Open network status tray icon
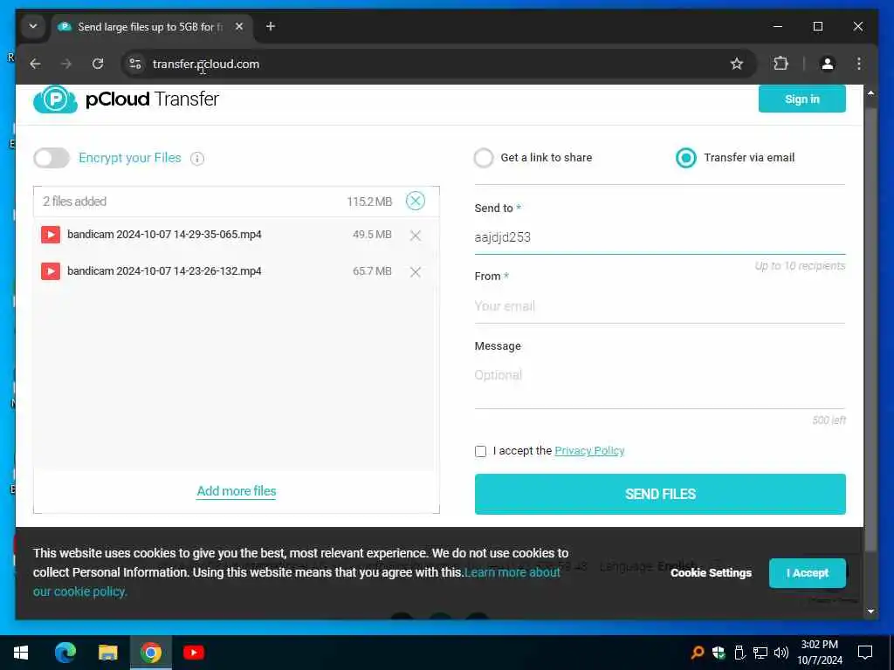 click(x=760, y=653)
